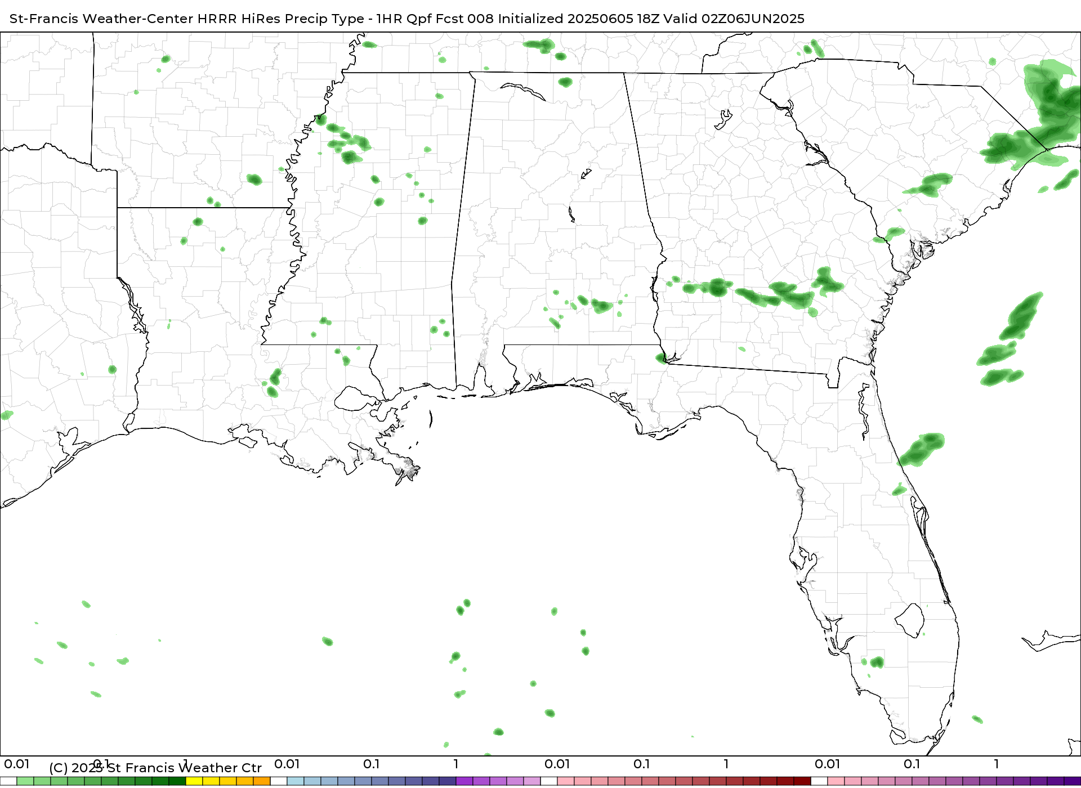Pick the darkest maroon swatch on the red scale

tap(802, 781)
